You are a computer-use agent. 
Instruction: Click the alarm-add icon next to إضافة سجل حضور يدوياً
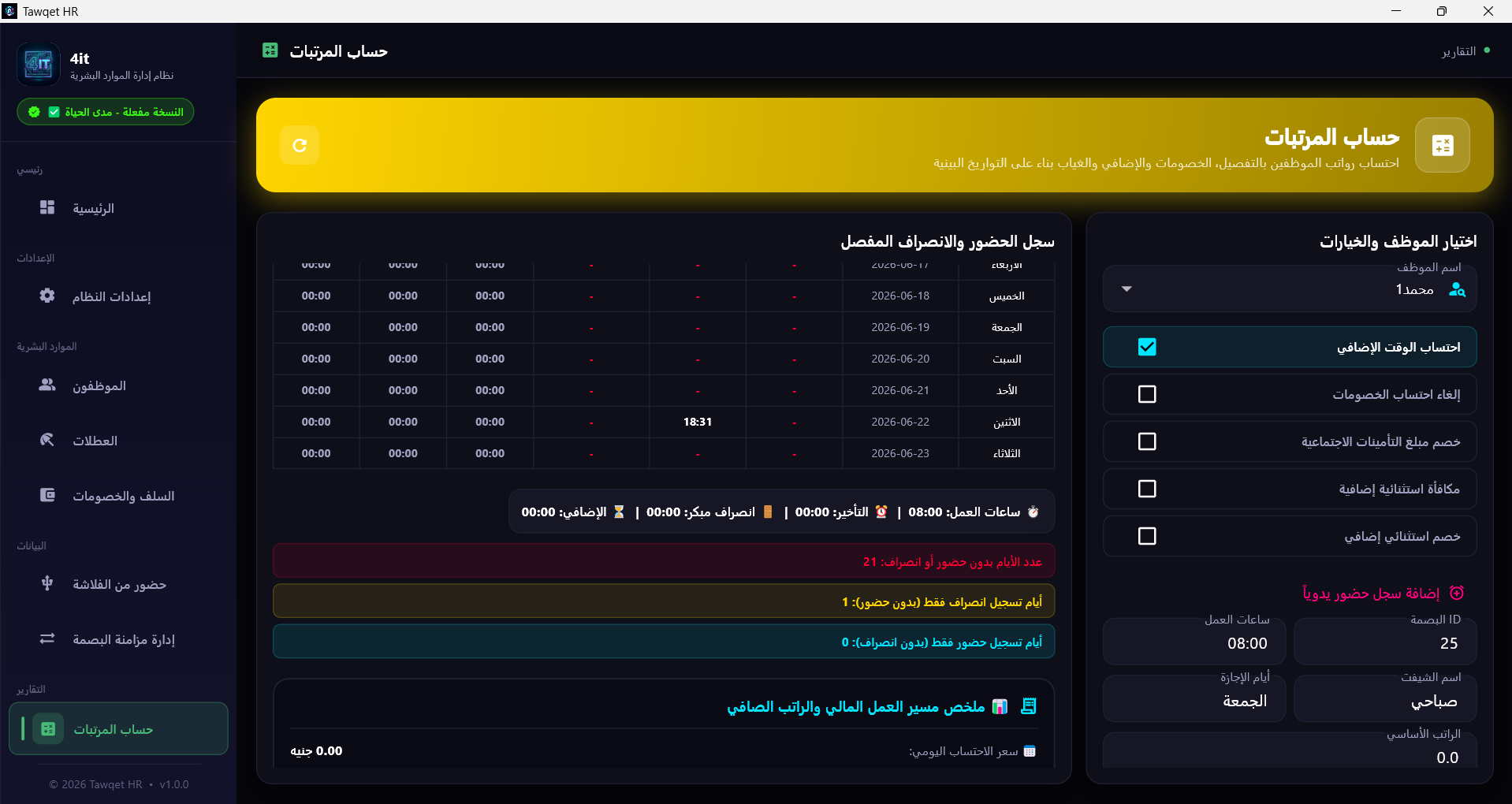(x=1457, y=593)
